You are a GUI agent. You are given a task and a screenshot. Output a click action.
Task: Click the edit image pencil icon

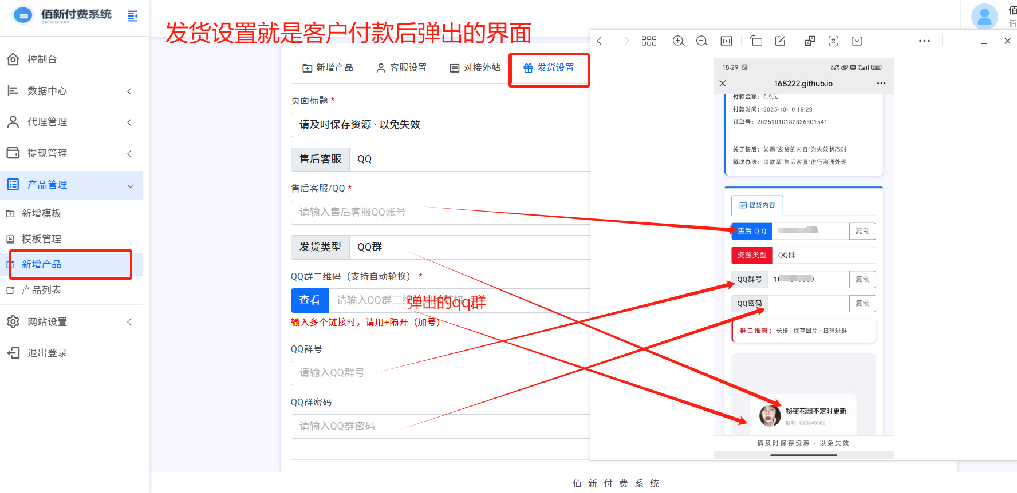point(780,41)
